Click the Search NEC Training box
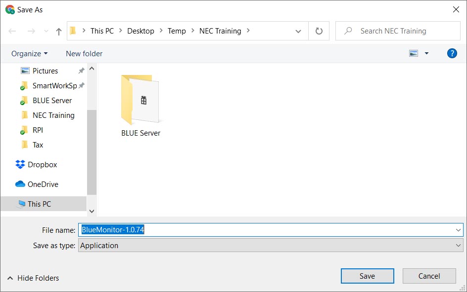467x292 pixels. point(398,31)
